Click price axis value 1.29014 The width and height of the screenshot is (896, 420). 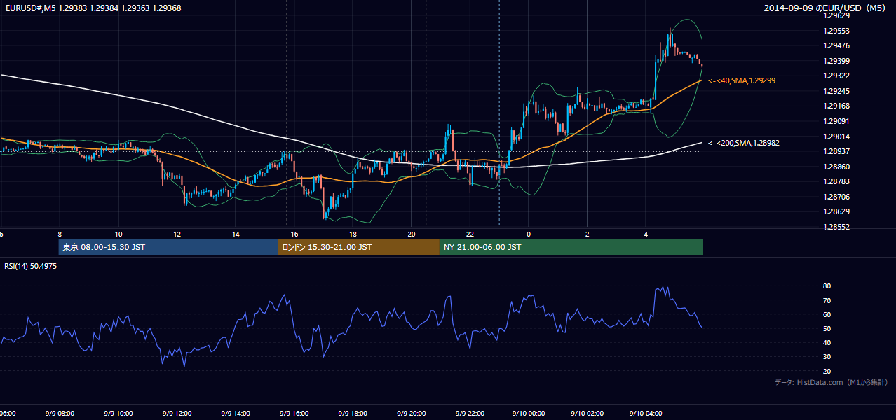[x=836, y=136]
